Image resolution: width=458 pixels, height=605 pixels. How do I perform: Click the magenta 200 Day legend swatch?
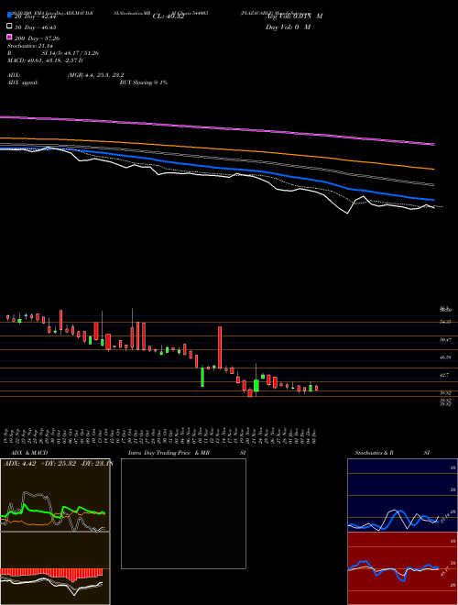[9, 37]
